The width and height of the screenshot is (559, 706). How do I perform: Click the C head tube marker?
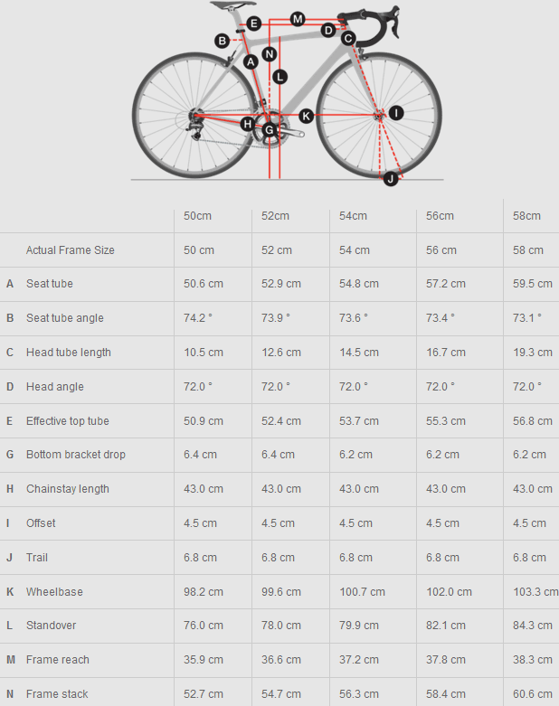pos(348,39)
